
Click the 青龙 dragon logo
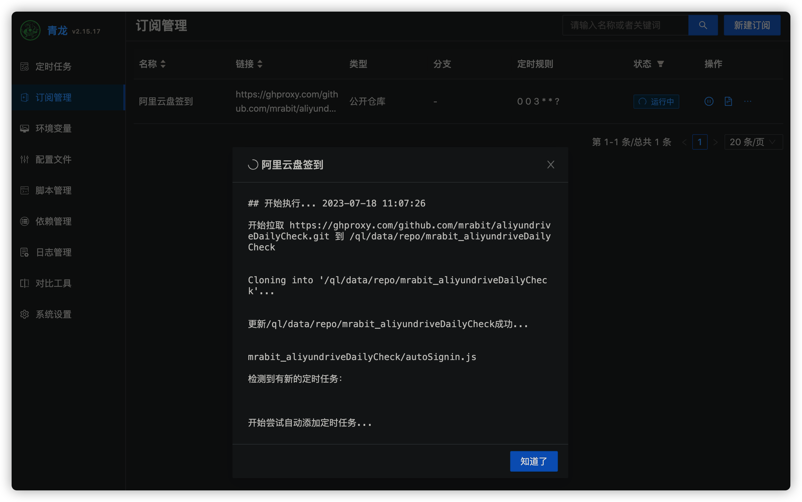[30, 31]
